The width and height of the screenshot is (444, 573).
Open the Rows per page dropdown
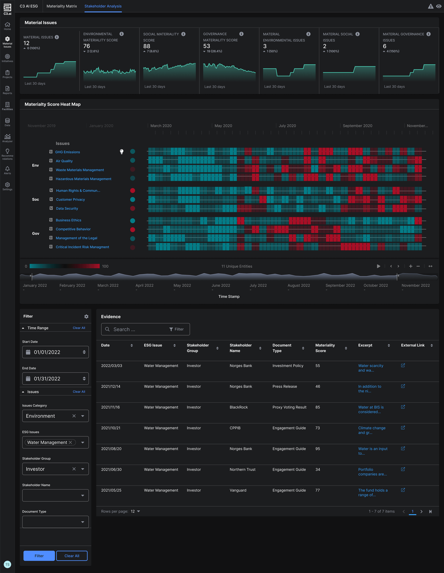[x=135, y=511]
